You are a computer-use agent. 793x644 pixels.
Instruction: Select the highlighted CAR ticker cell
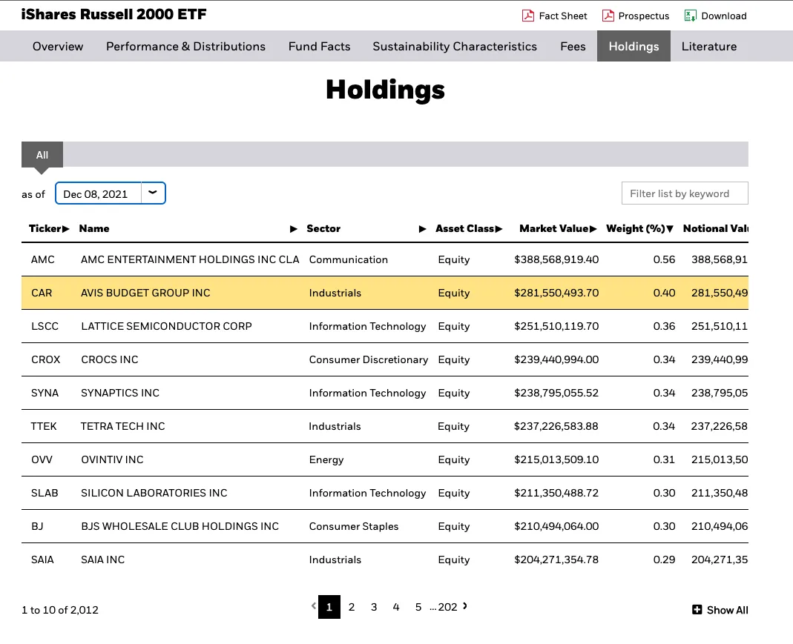(42, 293)
